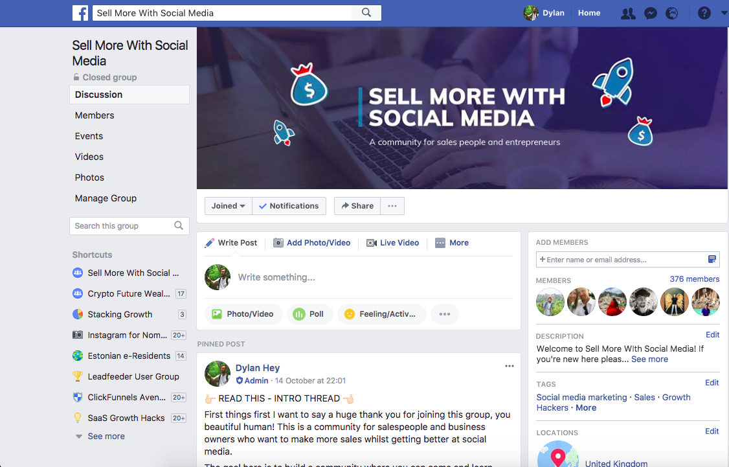
Task: Open the globe notifications icon
Action: 672,14
